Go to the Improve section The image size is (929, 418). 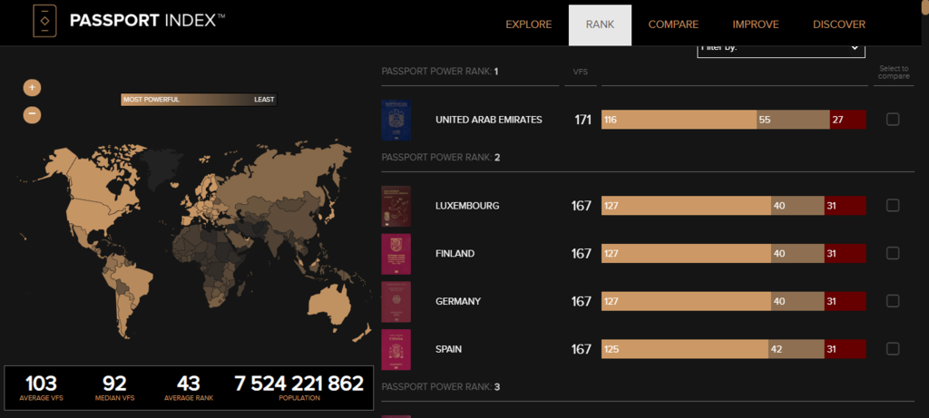(x=755, y=24)
